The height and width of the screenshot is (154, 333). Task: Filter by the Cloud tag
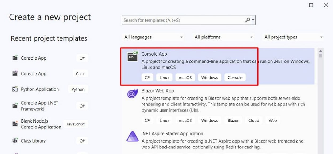pos(253,120)
